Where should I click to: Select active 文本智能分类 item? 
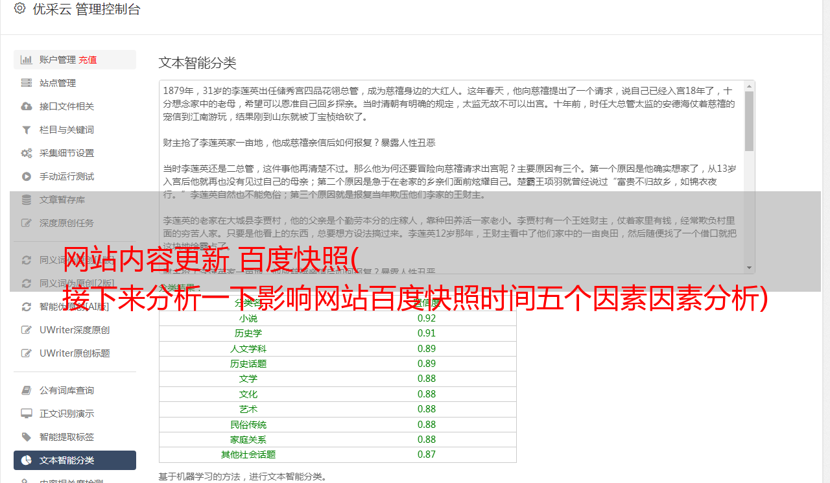point(75,460)
